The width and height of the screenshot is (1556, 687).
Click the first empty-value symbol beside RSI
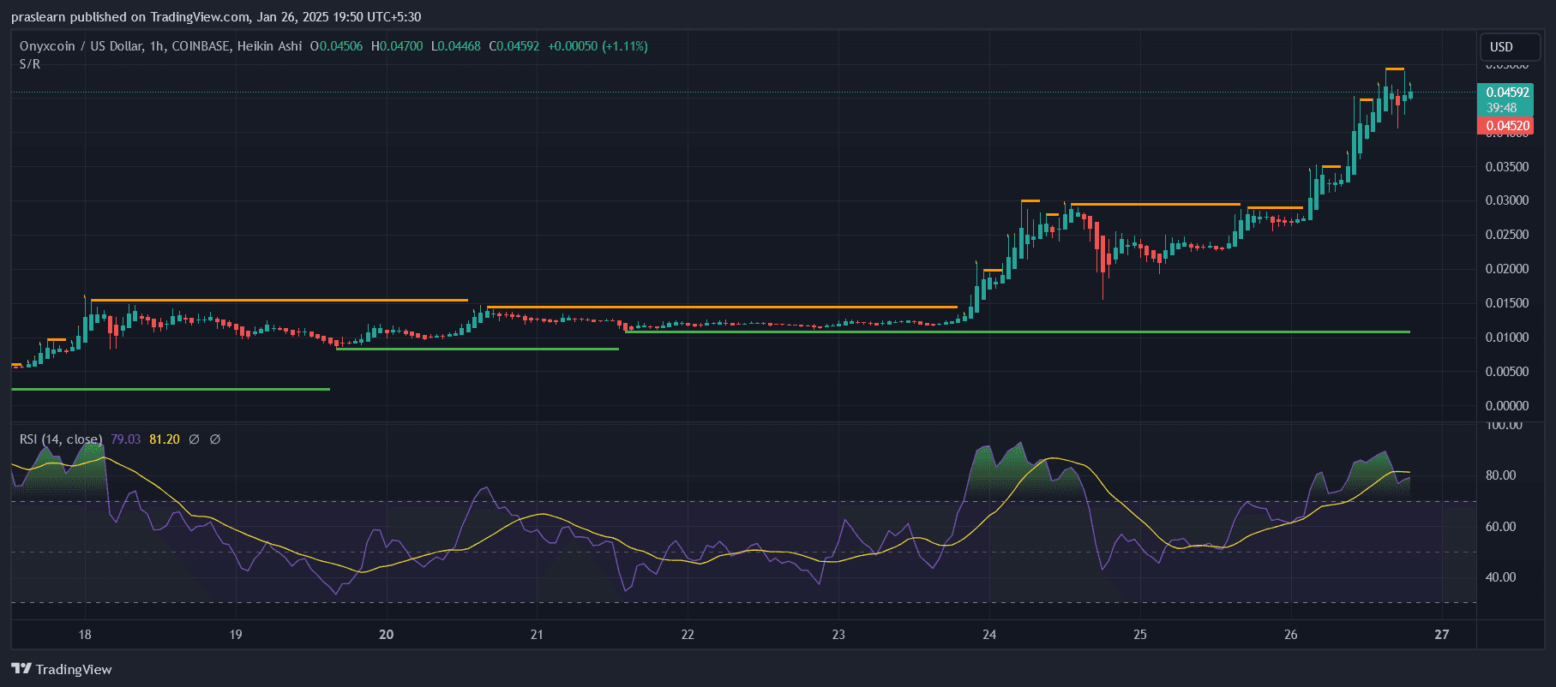coord(194,439)
